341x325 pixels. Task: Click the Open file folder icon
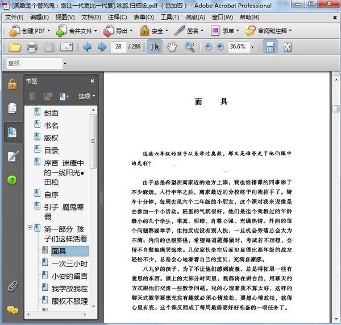14,47
